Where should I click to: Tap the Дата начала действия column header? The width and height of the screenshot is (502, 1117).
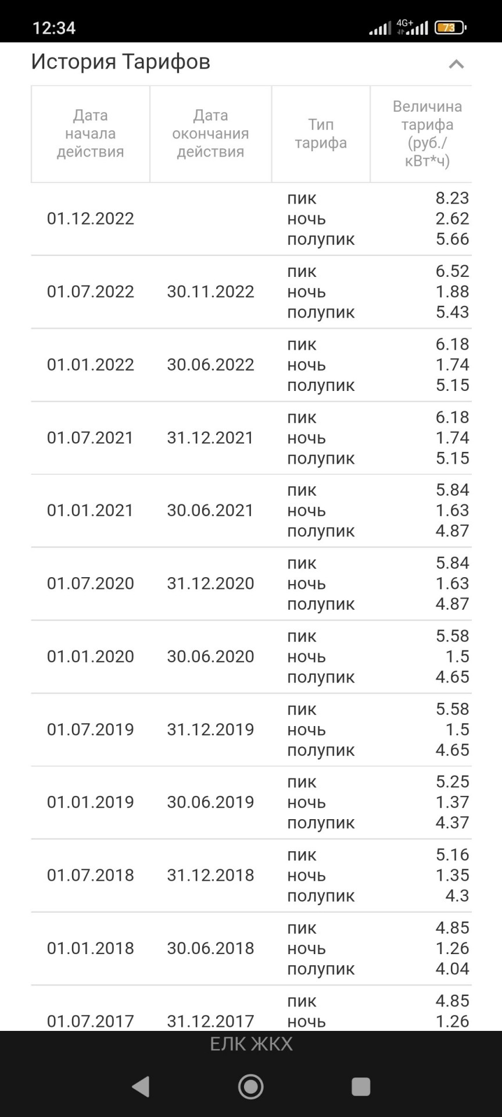coord(91,134)
